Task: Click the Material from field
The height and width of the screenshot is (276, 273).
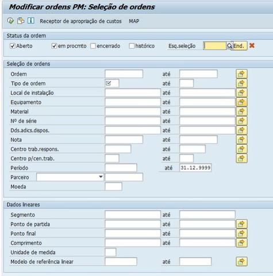Action: (x=133, y=112)
